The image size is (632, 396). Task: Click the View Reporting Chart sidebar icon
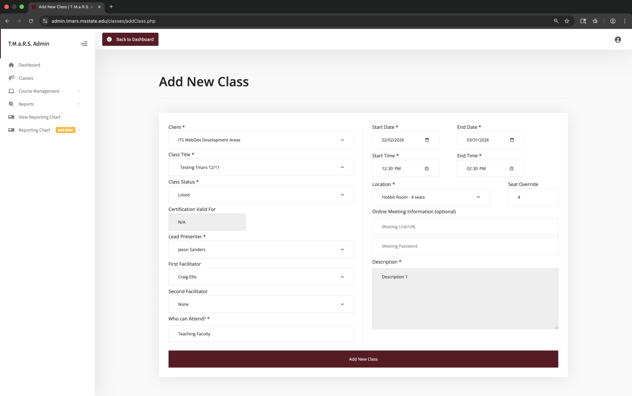11,117
